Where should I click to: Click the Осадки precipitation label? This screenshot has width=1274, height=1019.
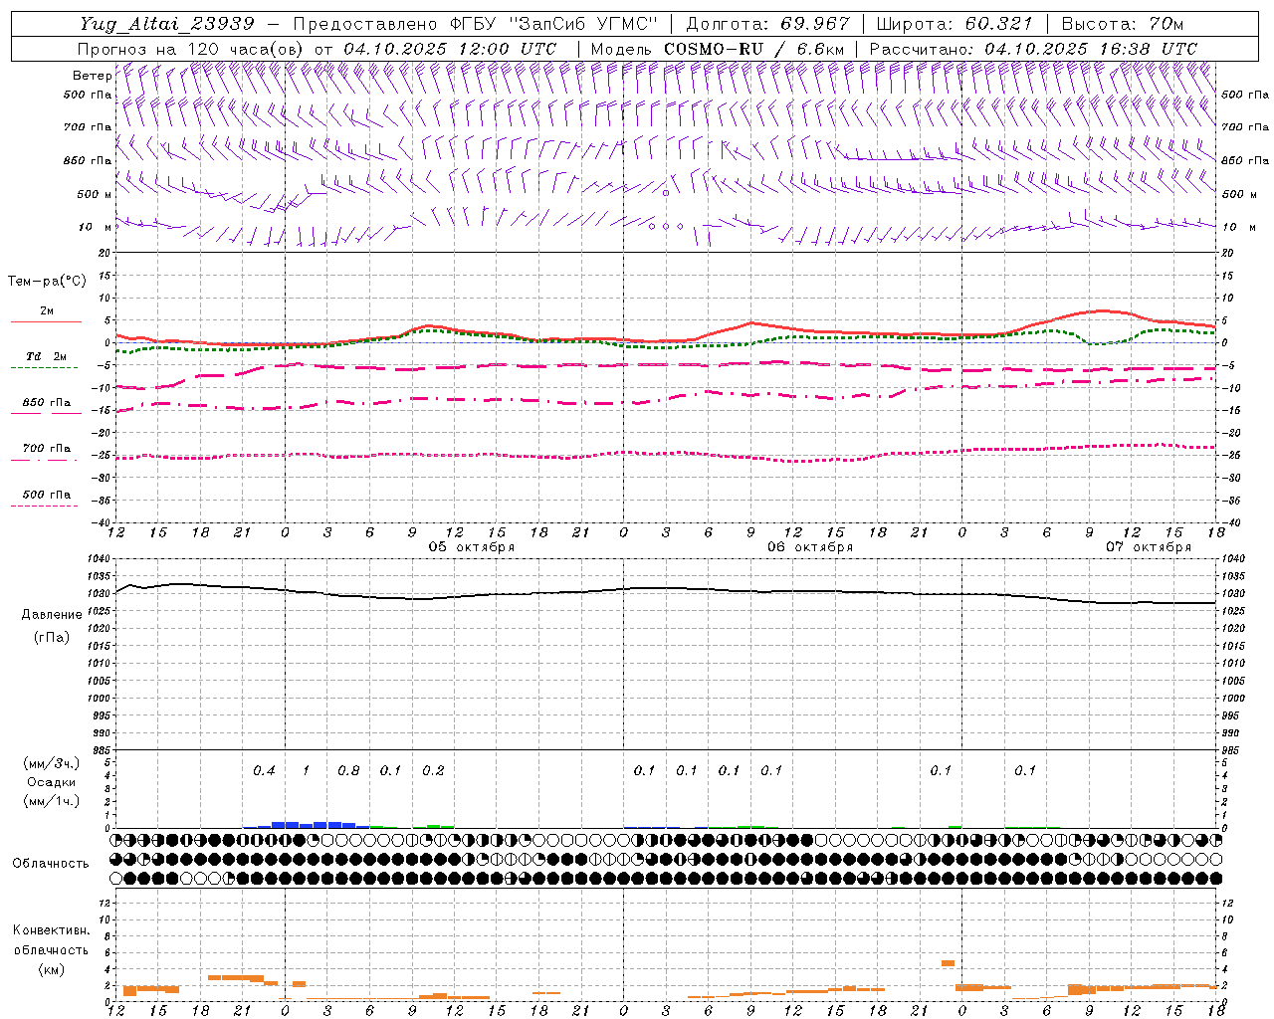(52, 782)
